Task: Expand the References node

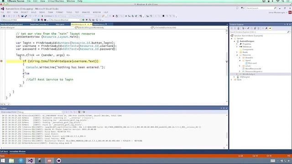Action: [237, 46]
